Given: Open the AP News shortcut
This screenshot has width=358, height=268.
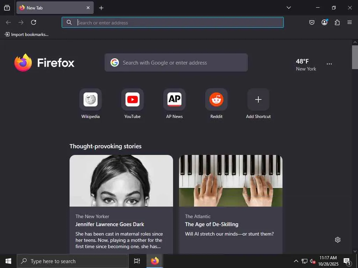Looking at the screenshot, I should (174, 104).
